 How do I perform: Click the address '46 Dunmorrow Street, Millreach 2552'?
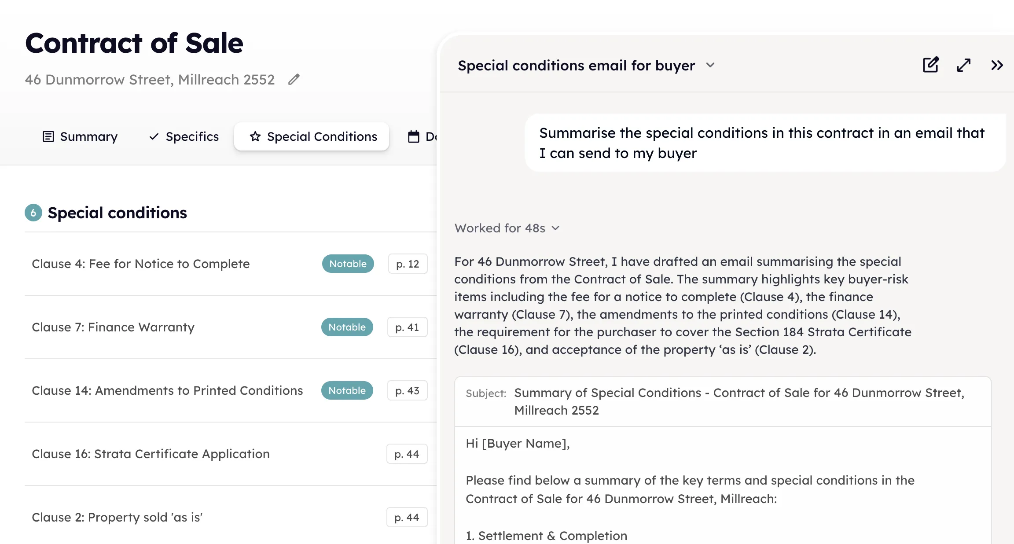coord(150,80)
